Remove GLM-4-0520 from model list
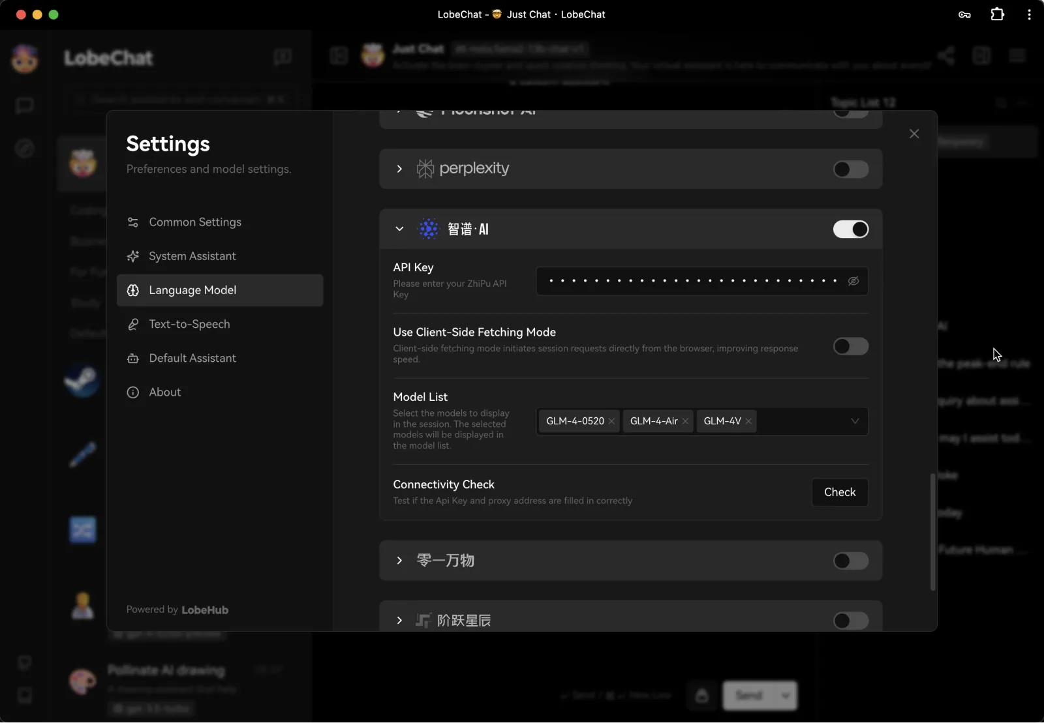Image resolution: width=1044 pixels, height=723 pixels. point(611,421)
